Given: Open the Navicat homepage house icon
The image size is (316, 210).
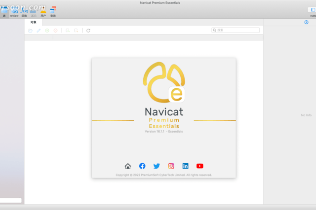Looking at the screenshot, I should click(128, 166).
